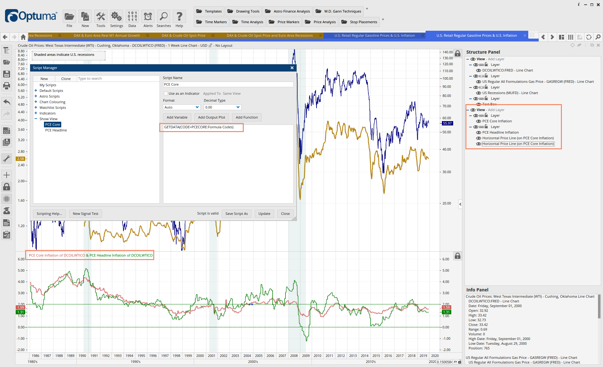Viewport: 603px width, 367px height.
Task: Click the refresh icon in tab bar
Action: (589, 37)
